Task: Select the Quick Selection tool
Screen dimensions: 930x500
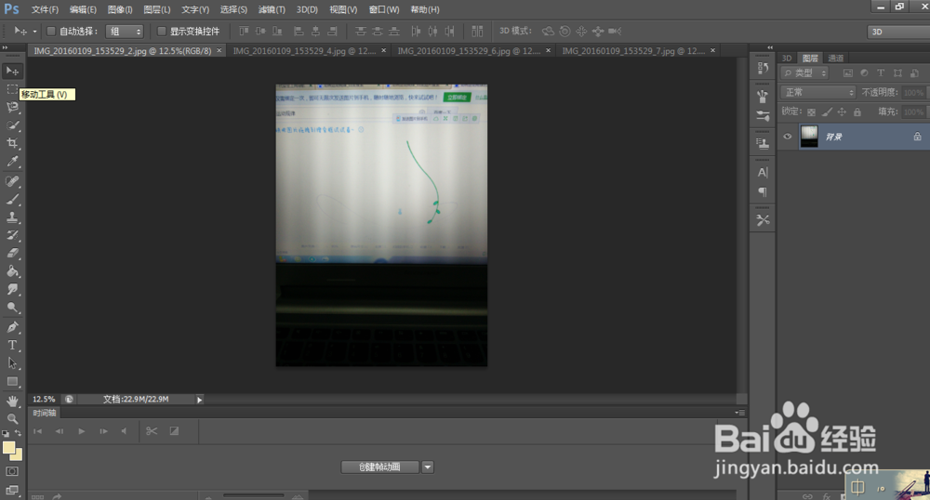Action: (12, 125)
